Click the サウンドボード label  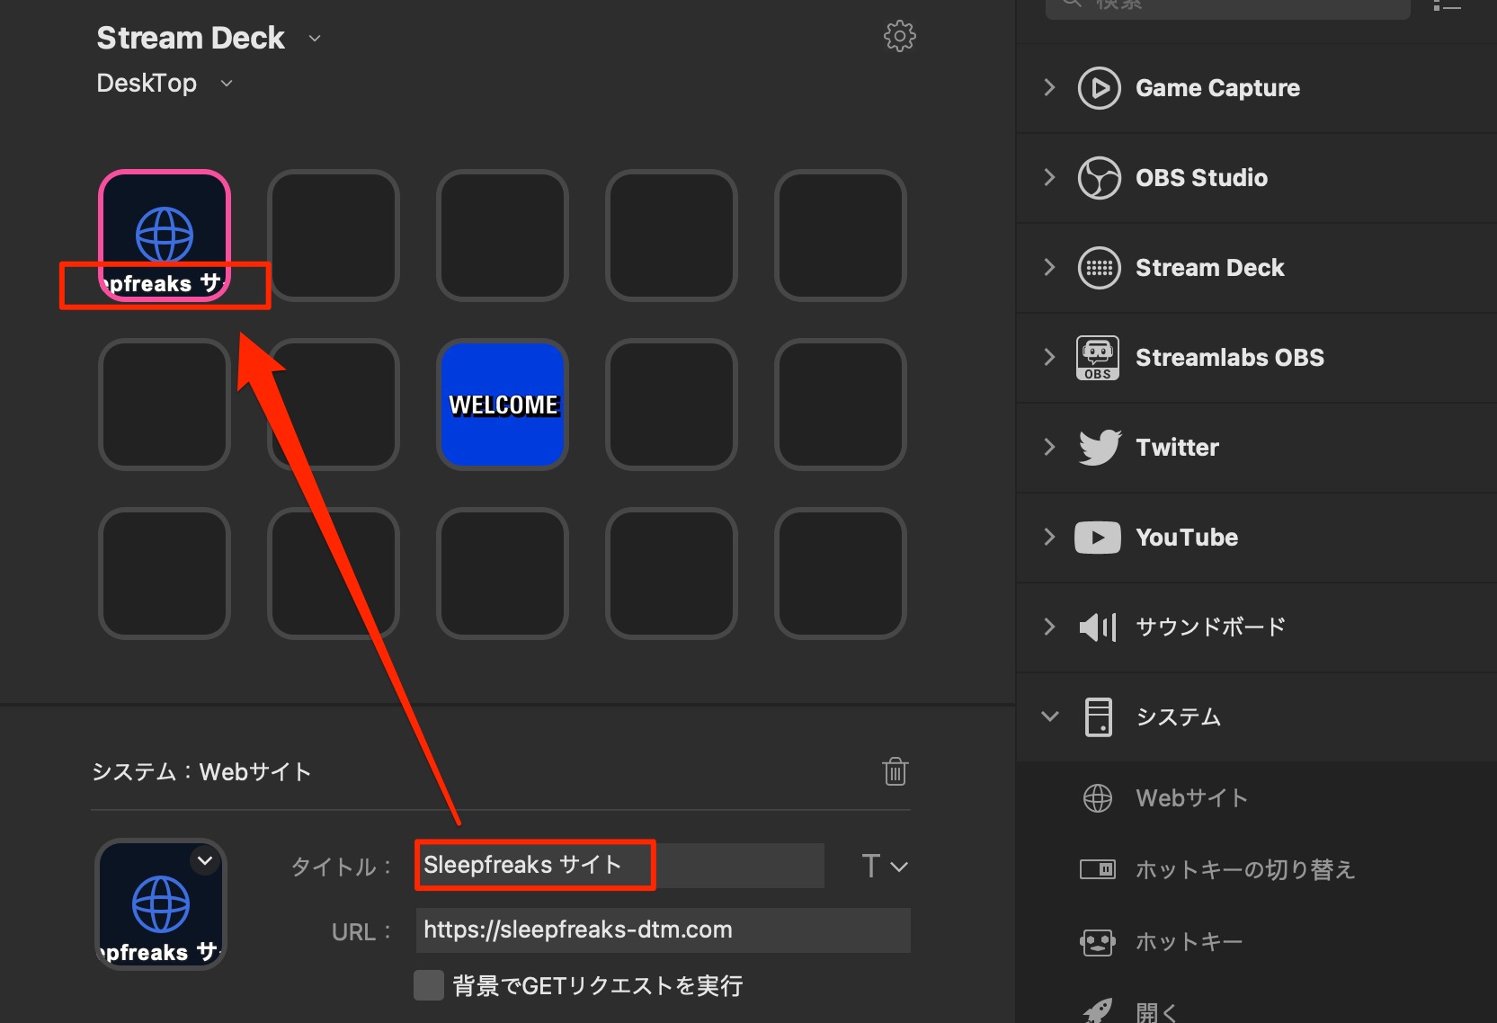[x=1210, y=627]
